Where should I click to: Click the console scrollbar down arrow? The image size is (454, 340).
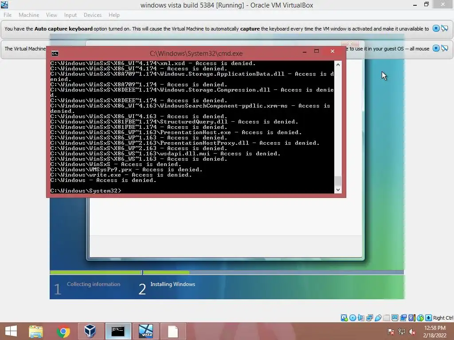coord(338,190)
